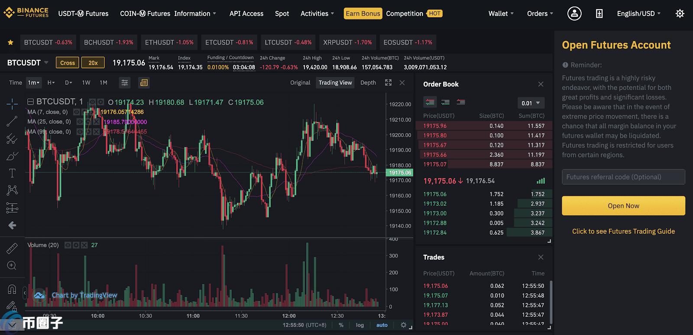Open the user profile icon
The height and width of the screenshot is (335, 693).
[574, 13]
